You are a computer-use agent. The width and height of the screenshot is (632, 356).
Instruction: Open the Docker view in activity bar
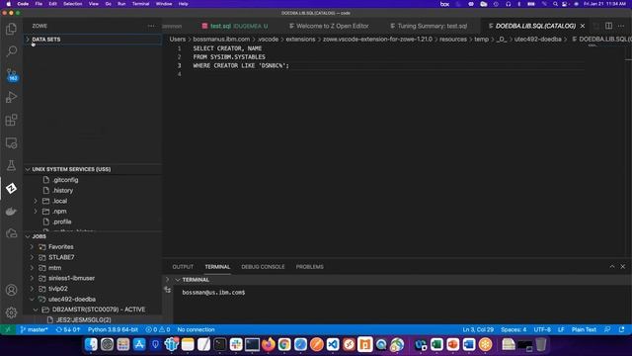coord(11,211)
